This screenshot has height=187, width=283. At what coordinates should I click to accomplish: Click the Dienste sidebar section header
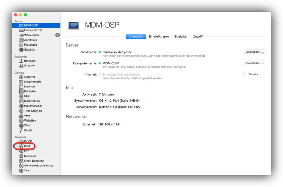(19, 73)
